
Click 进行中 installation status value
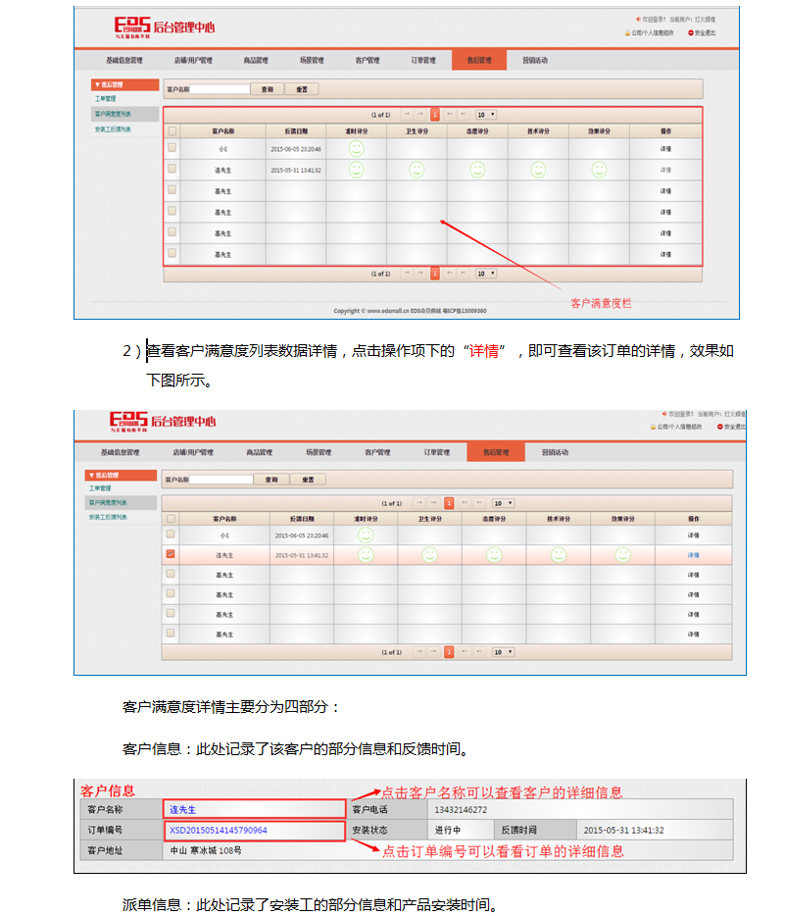(x=448, y=830)
